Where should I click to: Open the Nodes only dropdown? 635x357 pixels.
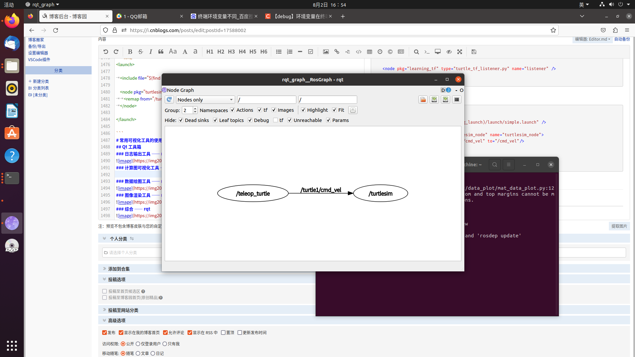(205, 99)
